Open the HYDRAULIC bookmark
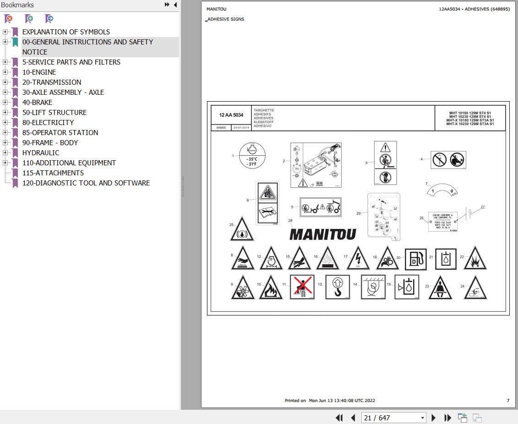The height and width of the screenshot is (424, 518). coord(41,152)
